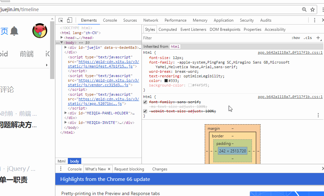Click the notification bell icon
This screenshot has width=324, height=196.
pos(14,31)
